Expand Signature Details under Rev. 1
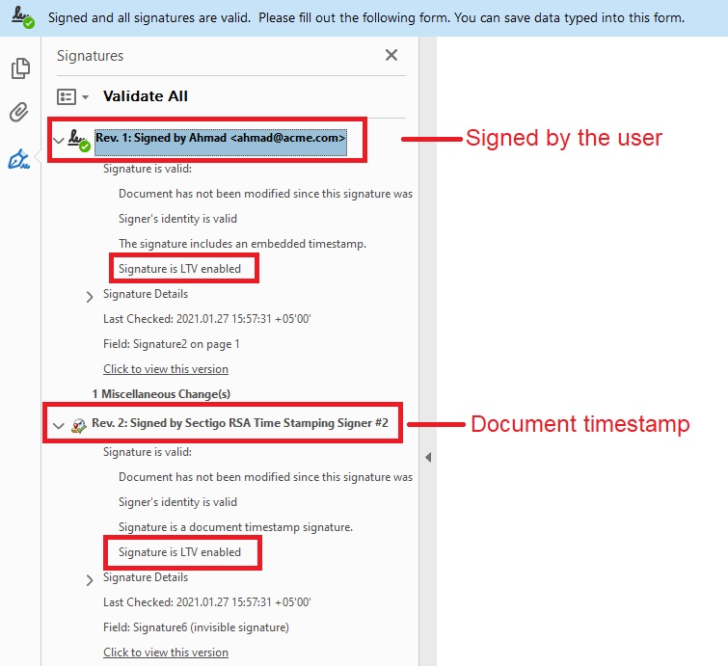This screenshot has width=728, height=666. (x=91, y=297)
